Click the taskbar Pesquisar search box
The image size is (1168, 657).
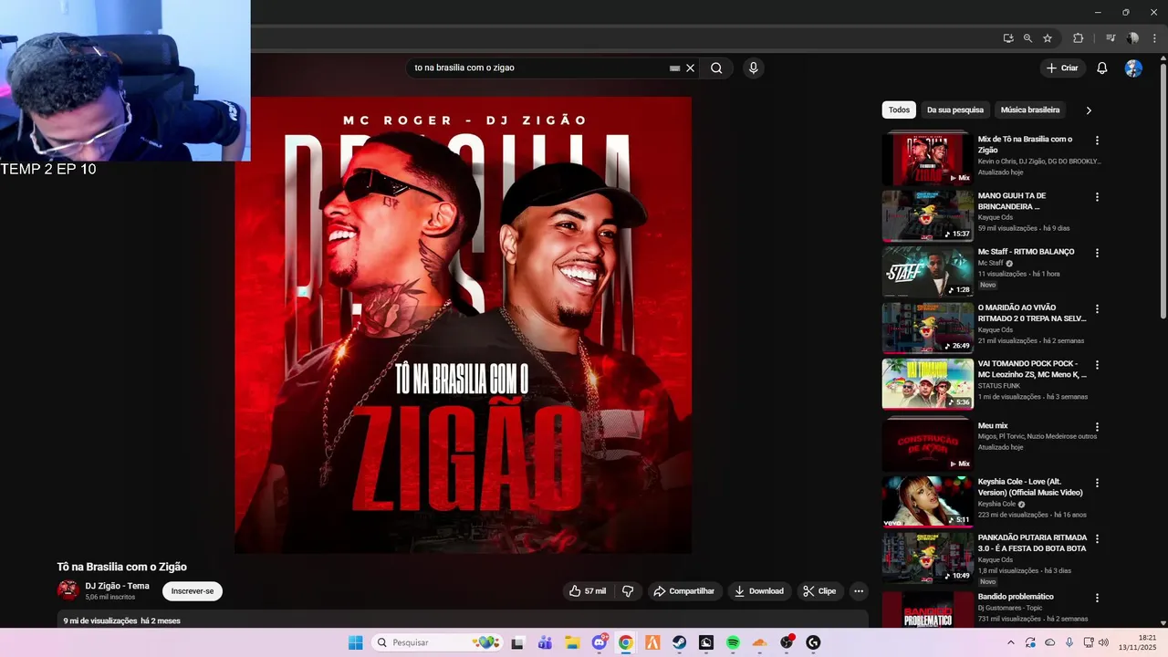(436, 642)
